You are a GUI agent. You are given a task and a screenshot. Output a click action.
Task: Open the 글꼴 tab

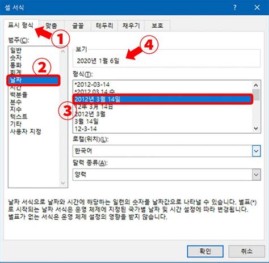(x=78, y=26)
